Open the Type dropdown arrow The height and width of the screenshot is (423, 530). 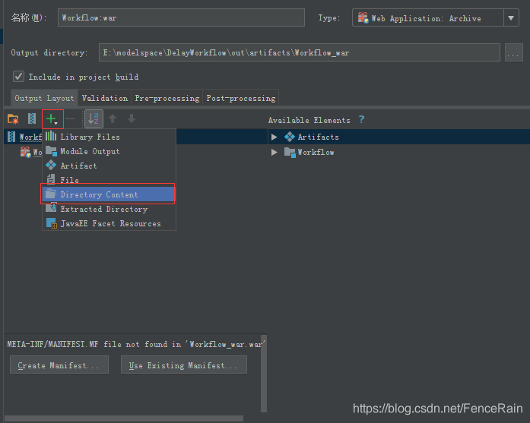pos(511,18)
